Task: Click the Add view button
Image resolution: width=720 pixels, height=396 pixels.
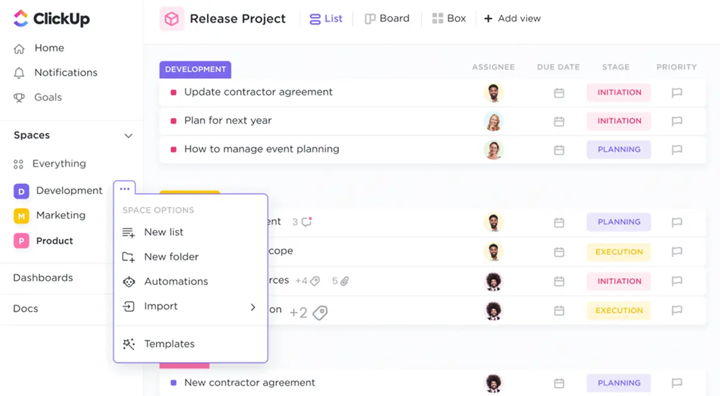Action: pyautogui.click(x=512, y=19)
